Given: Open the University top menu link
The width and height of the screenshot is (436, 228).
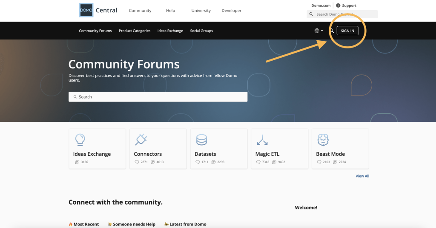Looking at the screenshot, I should click(201, 11).
